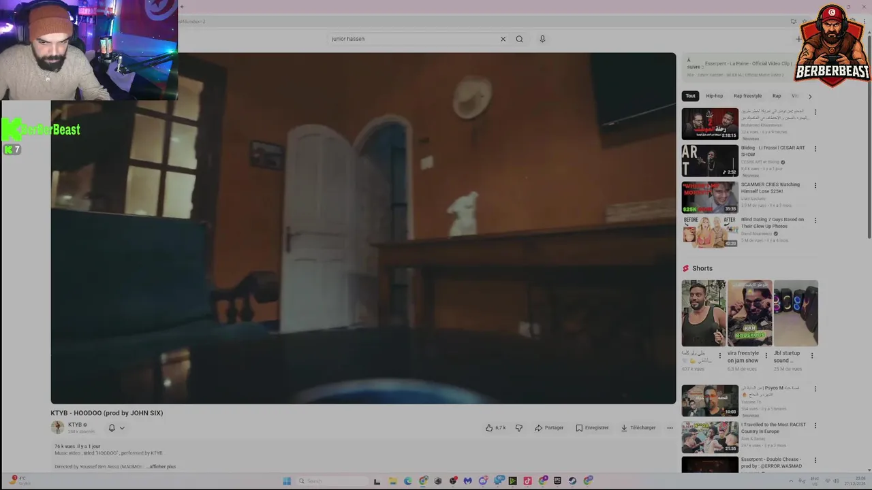Open options menu for Blind Dating video
This screenshot has height=490, width=872.
(x=815, y=220)
